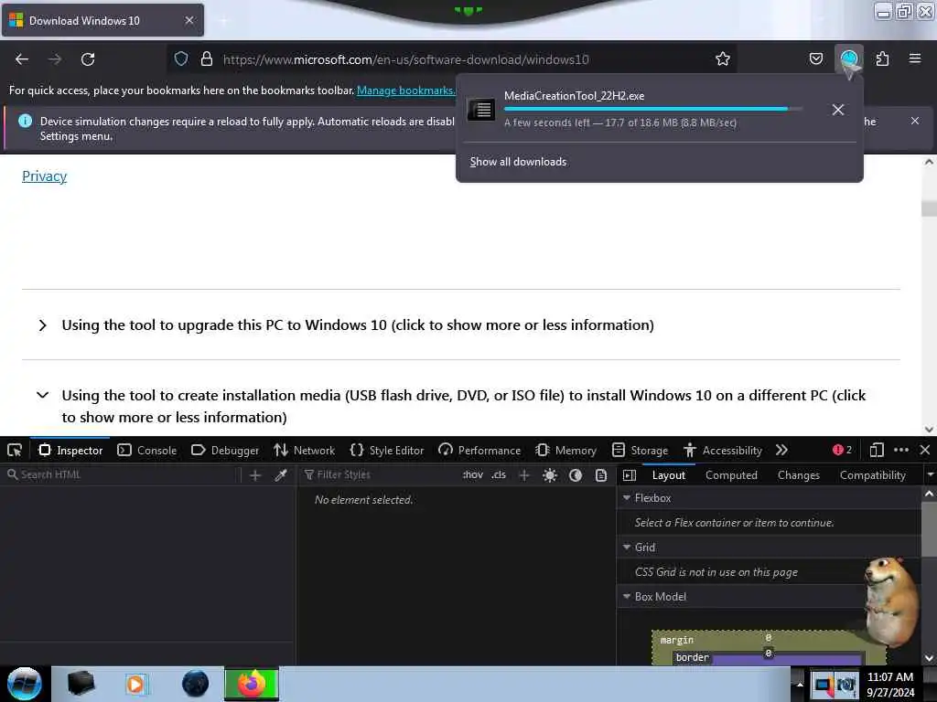Focus the Filter Styles field

pos(379,474)
